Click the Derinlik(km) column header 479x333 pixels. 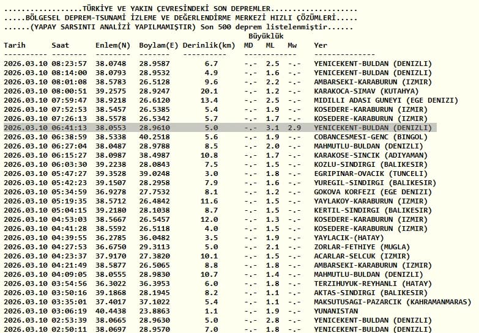pyautogui.click(x=209, y=45)
